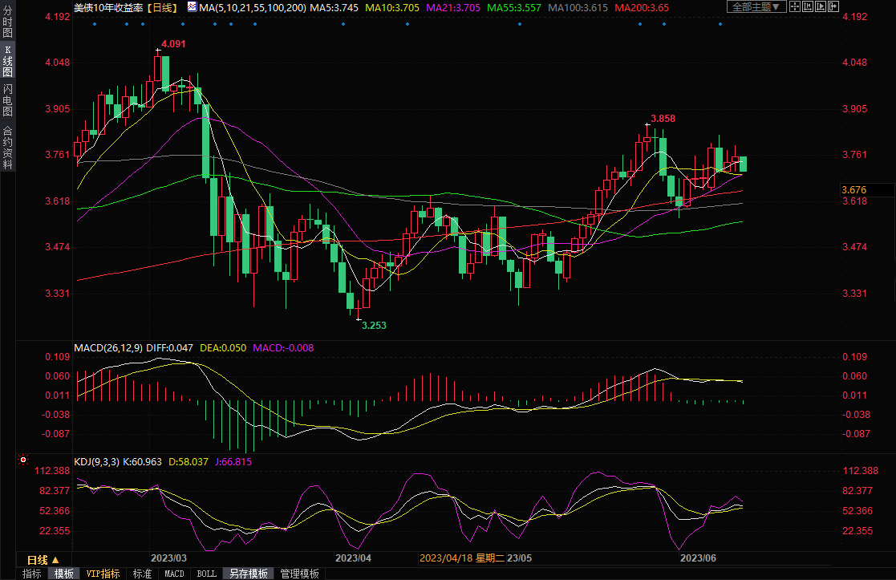
Task: Click the 2023/04/18 date marker on timeline
Action: pos(446,558)
